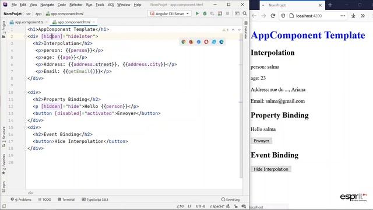Close the NomProjet browser tab
373x210 pixels.
coord(320,5)
